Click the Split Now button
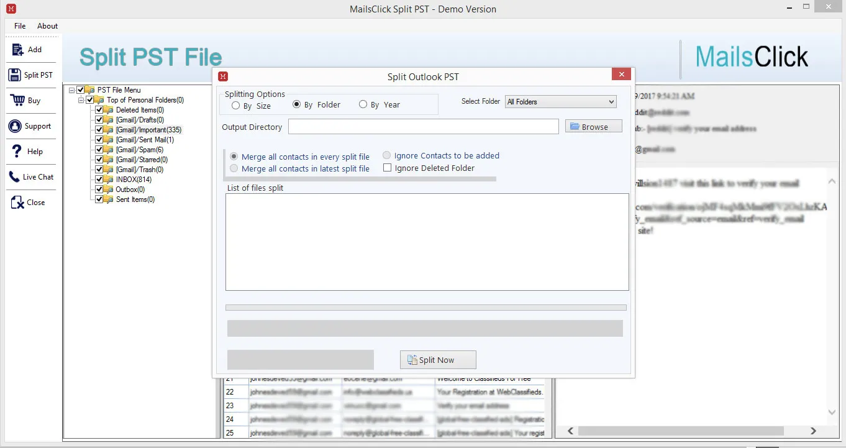846x448 pixels. tap(438, 360)
